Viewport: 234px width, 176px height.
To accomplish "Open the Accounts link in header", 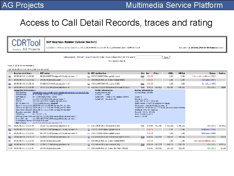I will (79, 48).
